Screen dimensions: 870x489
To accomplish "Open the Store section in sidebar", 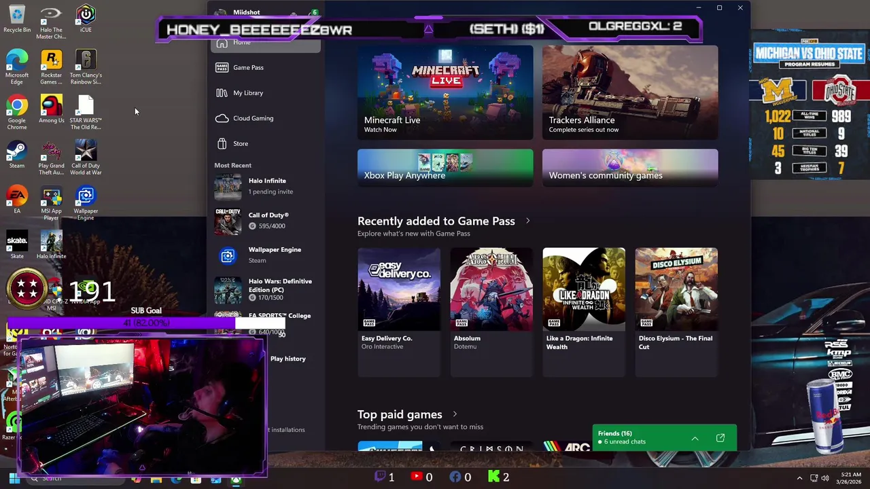I will click(266, 143).
